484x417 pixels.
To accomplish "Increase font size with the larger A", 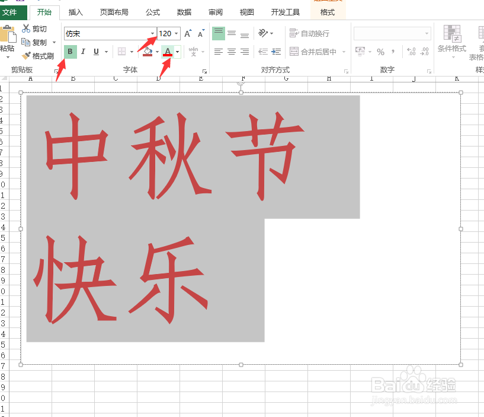I will [x=188, y=33].
